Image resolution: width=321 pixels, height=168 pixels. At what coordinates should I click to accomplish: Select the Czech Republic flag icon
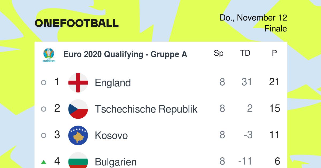[x=78, y=109]
